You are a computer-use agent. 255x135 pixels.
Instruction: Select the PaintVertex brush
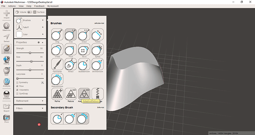click(57, 64)
